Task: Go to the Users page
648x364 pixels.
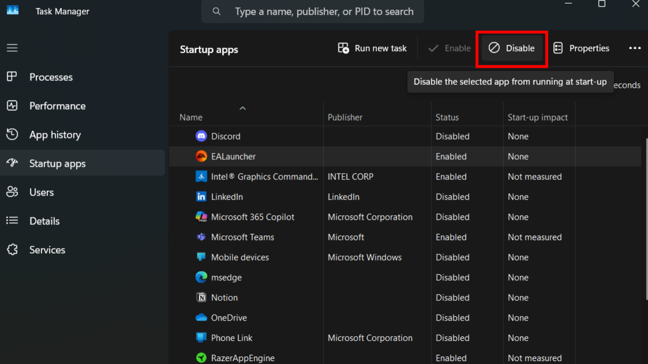Action: point(83,192)
